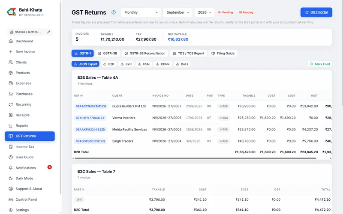Toggle Dark Mode in sidebar
The height and width of the screenshot is (214, 343).
click(x=30, y=178)
